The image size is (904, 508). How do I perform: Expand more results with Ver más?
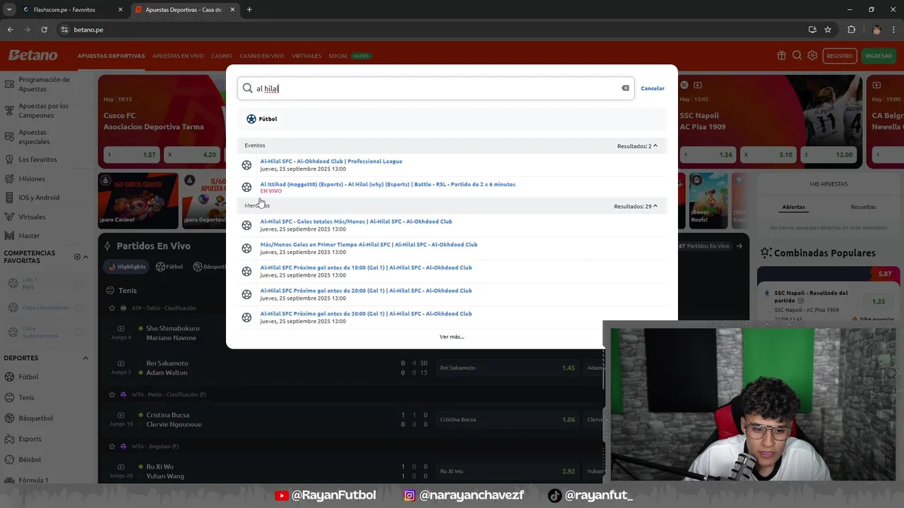[452, 337]
